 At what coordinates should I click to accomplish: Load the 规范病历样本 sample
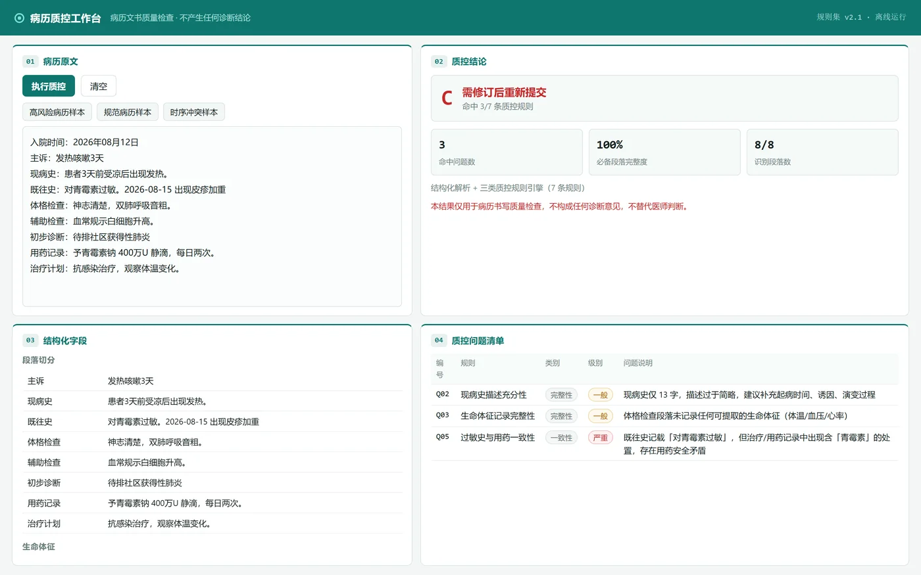128,112
